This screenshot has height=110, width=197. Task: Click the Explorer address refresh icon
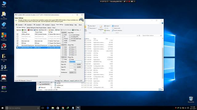[139, 35]
